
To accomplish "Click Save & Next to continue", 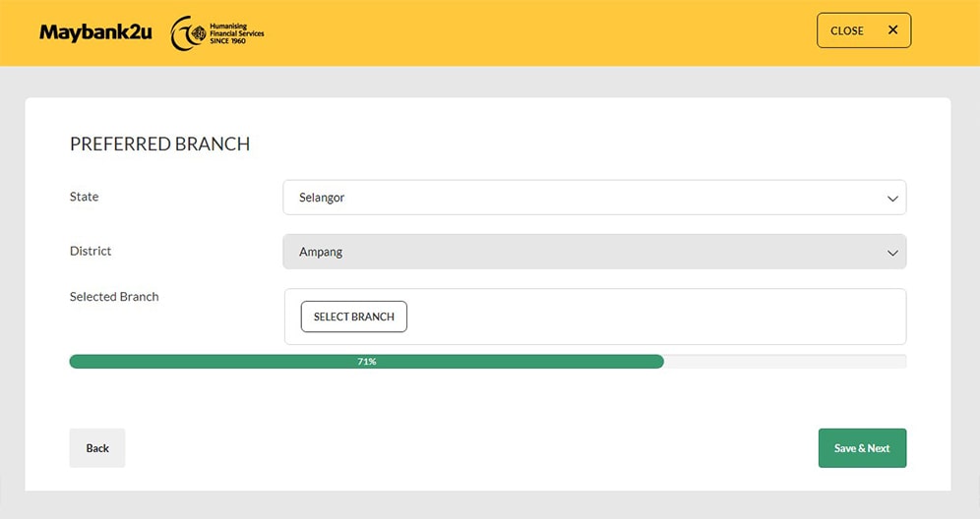I will [862, 448].
